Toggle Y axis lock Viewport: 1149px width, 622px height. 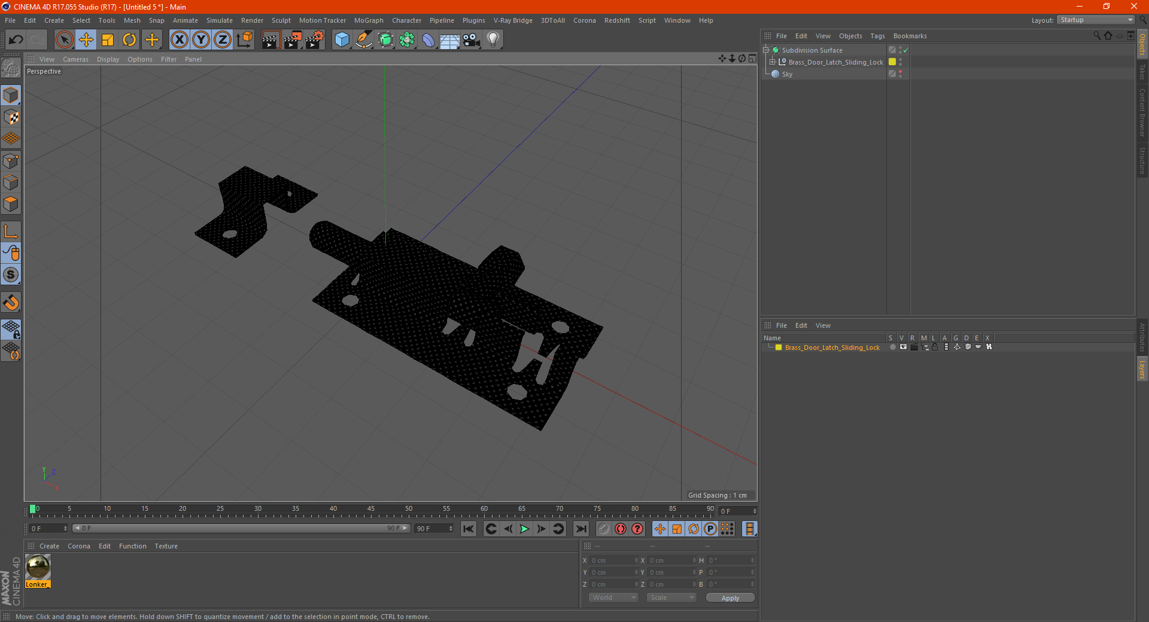201,40
